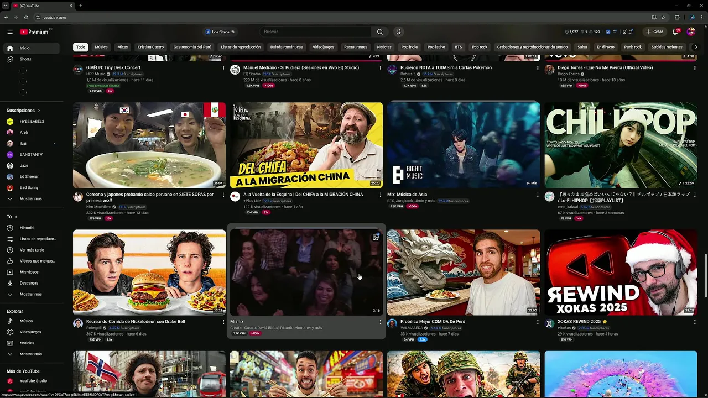Go to Inicio in sidebar

[32, 48]
